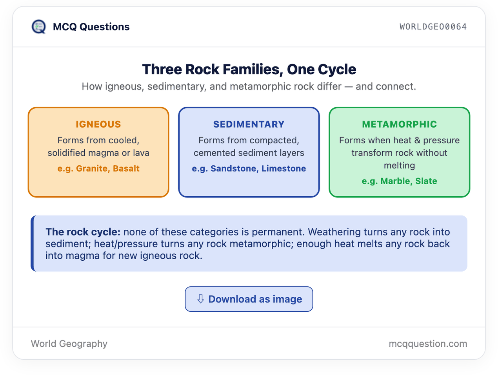Click the Download as image button
This screenshot has height=375, width=498.
pos(249,299)
